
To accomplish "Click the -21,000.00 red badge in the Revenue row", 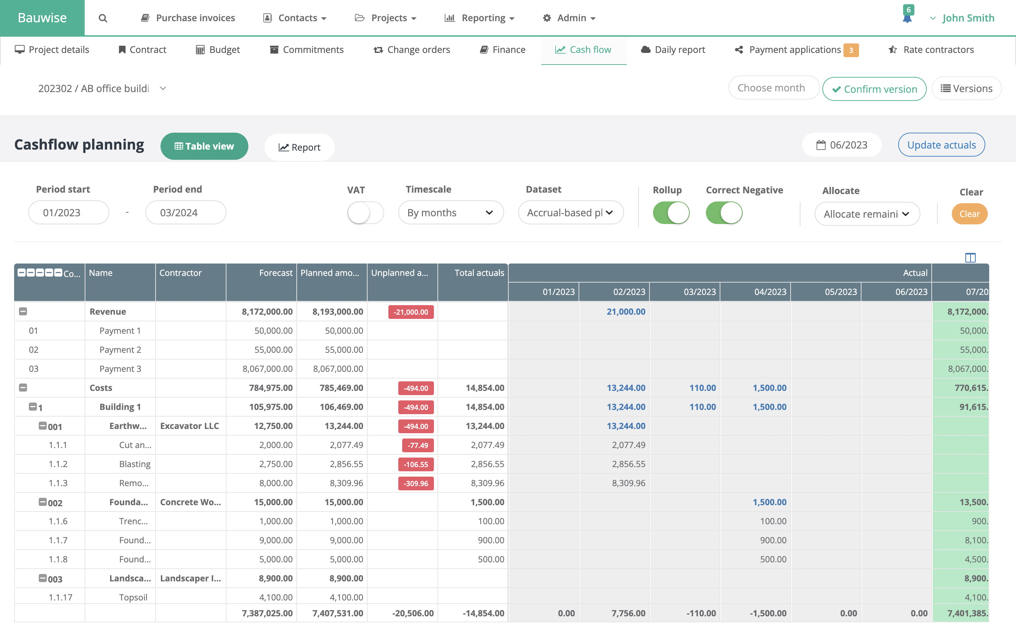I will click(411, 312).
